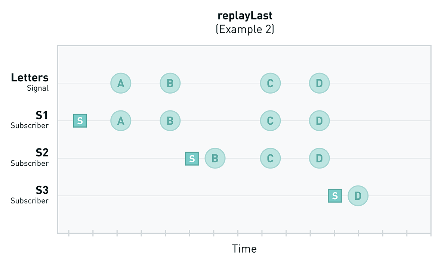
Task: Select the B marble on Letters signal
Action: pyautogui.click(x=170, y=83)
